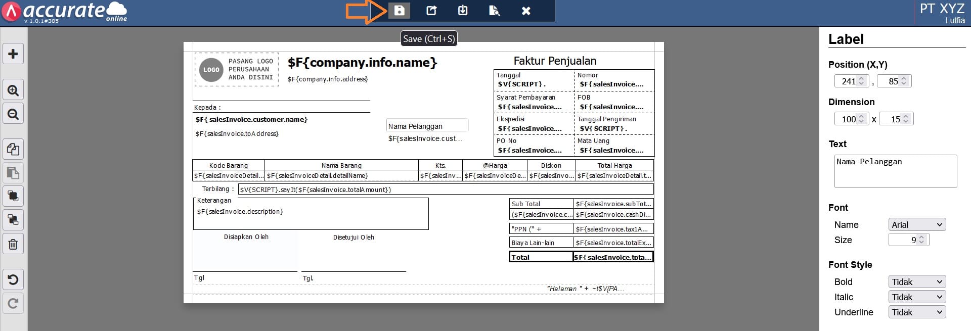Delete selected element with trash icon
Image resolution: width=971 pixels, height=331 pixels.
13,244
